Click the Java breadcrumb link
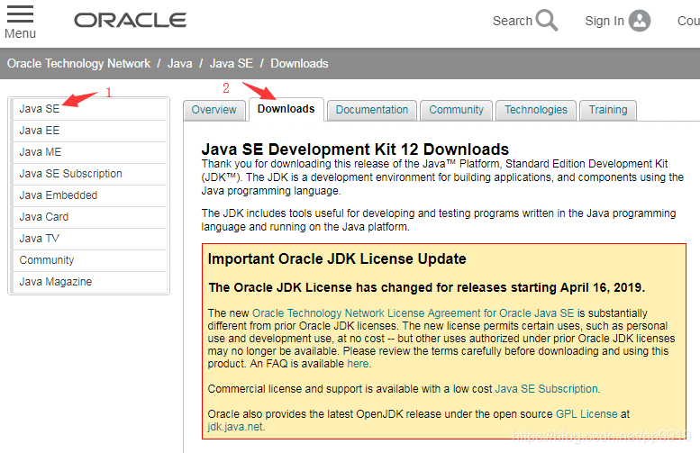The width and height of the screenshot is (700, 453). (x=180, y=63)
